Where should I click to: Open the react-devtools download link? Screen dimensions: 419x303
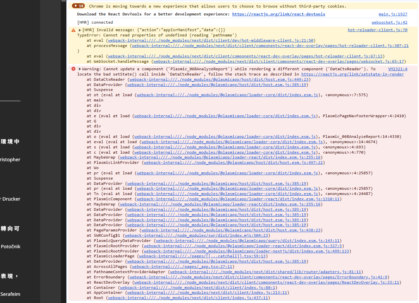point(278,14)
